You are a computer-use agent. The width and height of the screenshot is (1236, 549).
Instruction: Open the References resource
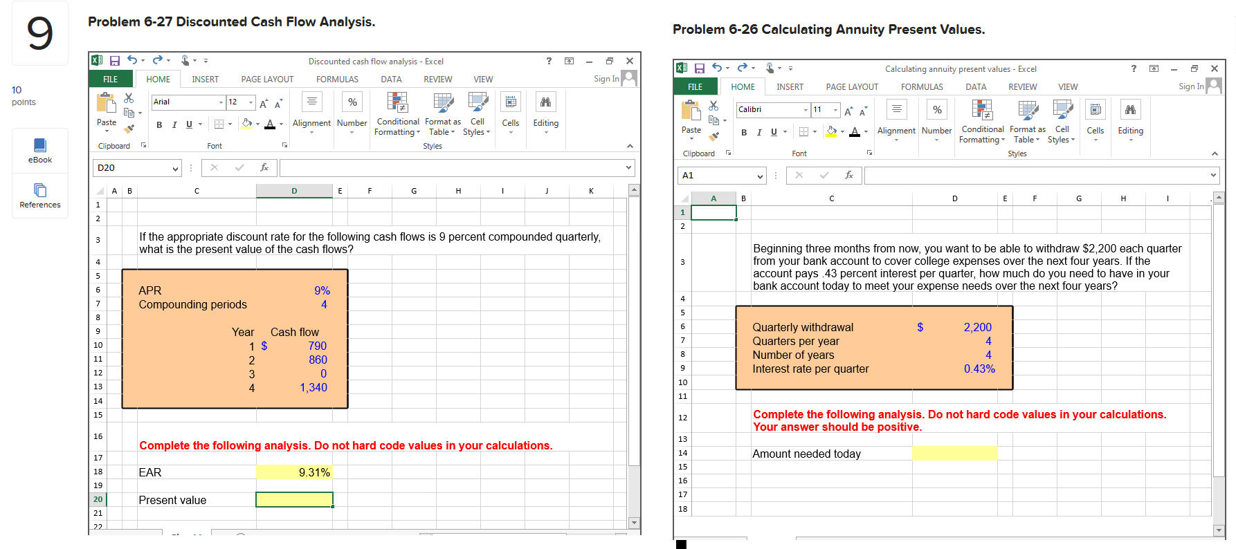[40, 196]
